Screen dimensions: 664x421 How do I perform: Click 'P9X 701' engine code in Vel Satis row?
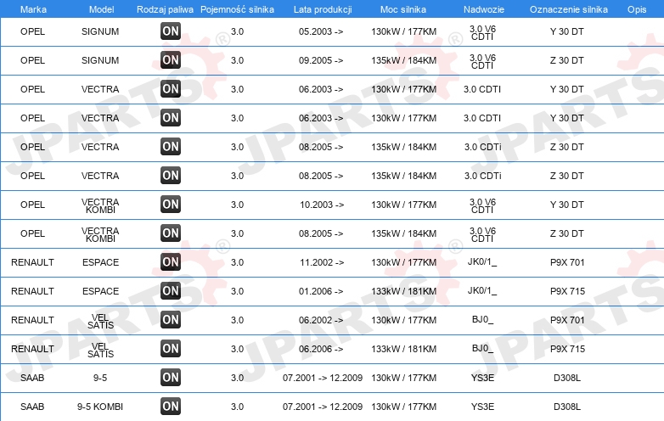(x=567, y=320)
